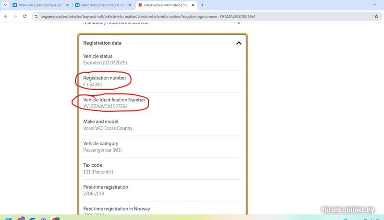Open a new browser tab
The height and width of the screenshot is (220, 384).
[202, 5]
